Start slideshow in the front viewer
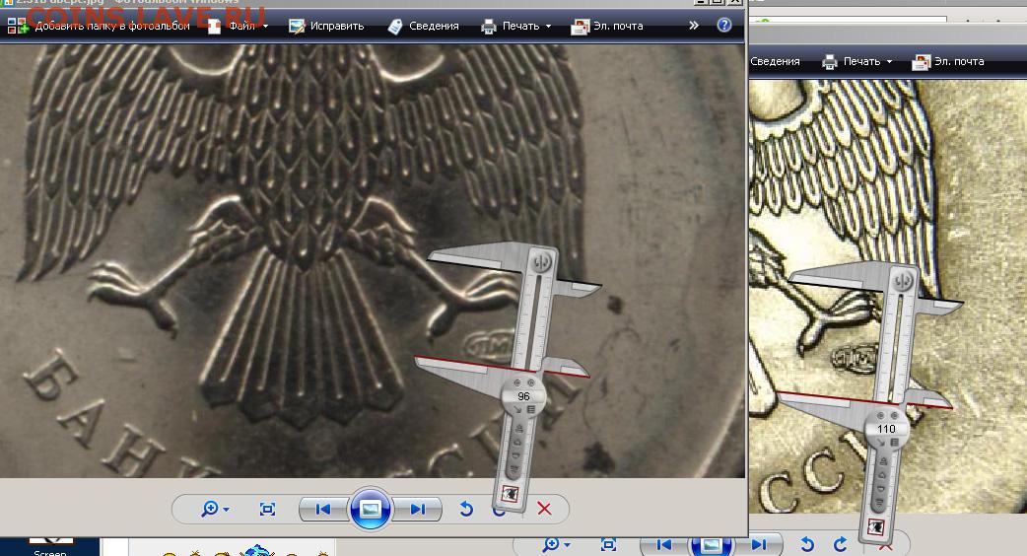The width and height of the screenshot is (1027, 556). [370, 509]
